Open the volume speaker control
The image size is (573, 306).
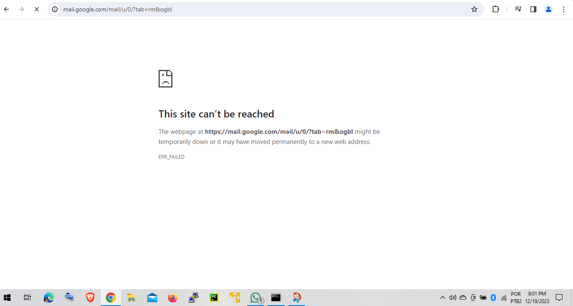pyautogui.click(x=453, y=298)
